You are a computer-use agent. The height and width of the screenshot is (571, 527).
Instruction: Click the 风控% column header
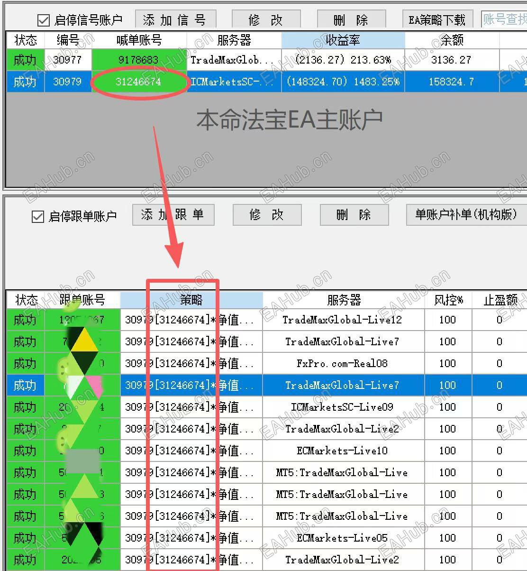[x=447, y=299]
